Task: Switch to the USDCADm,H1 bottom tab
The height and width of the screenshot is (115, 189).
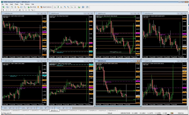Action: (16, 110)
